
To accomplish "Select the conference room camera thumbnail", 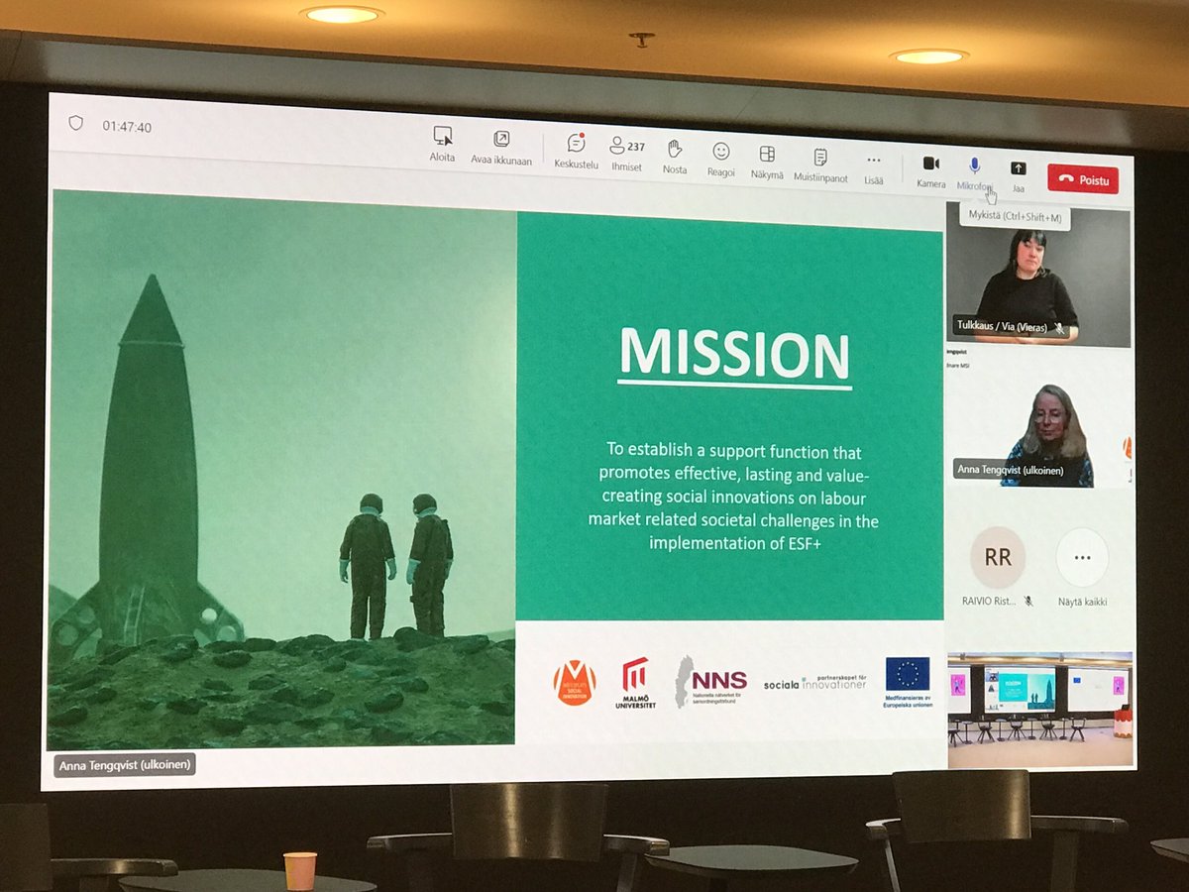I will click(x=1039, y=710).
